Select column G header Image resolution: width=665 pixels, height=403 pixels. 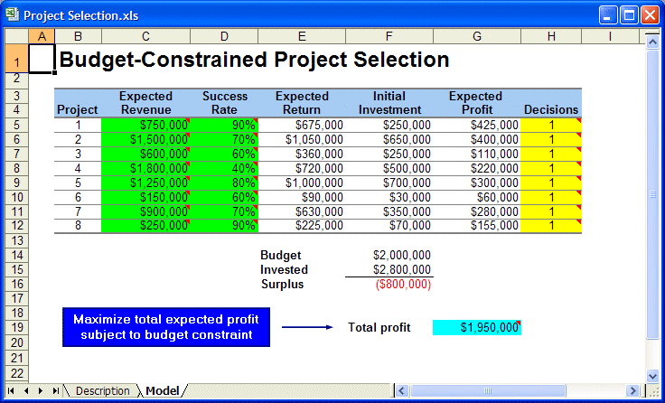(477, 36)
